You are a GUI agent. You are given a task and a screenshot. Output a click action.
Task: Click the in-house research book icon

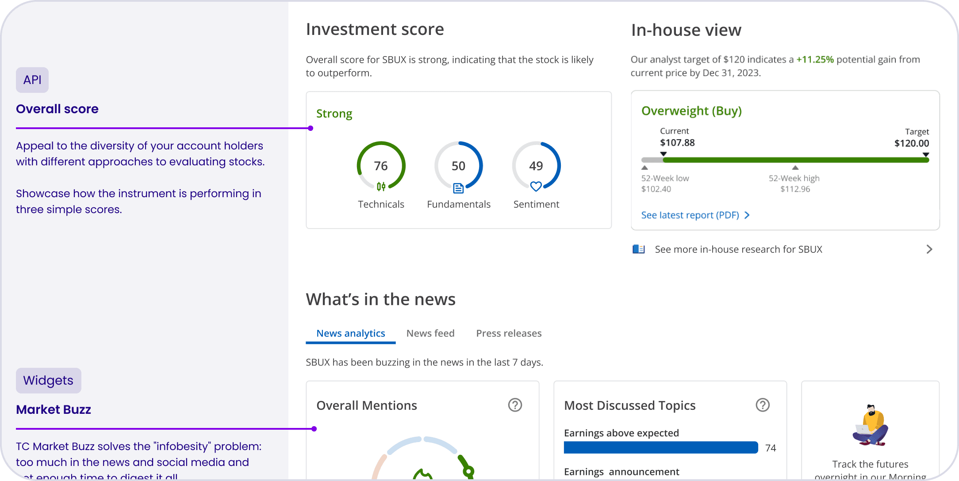639,249
